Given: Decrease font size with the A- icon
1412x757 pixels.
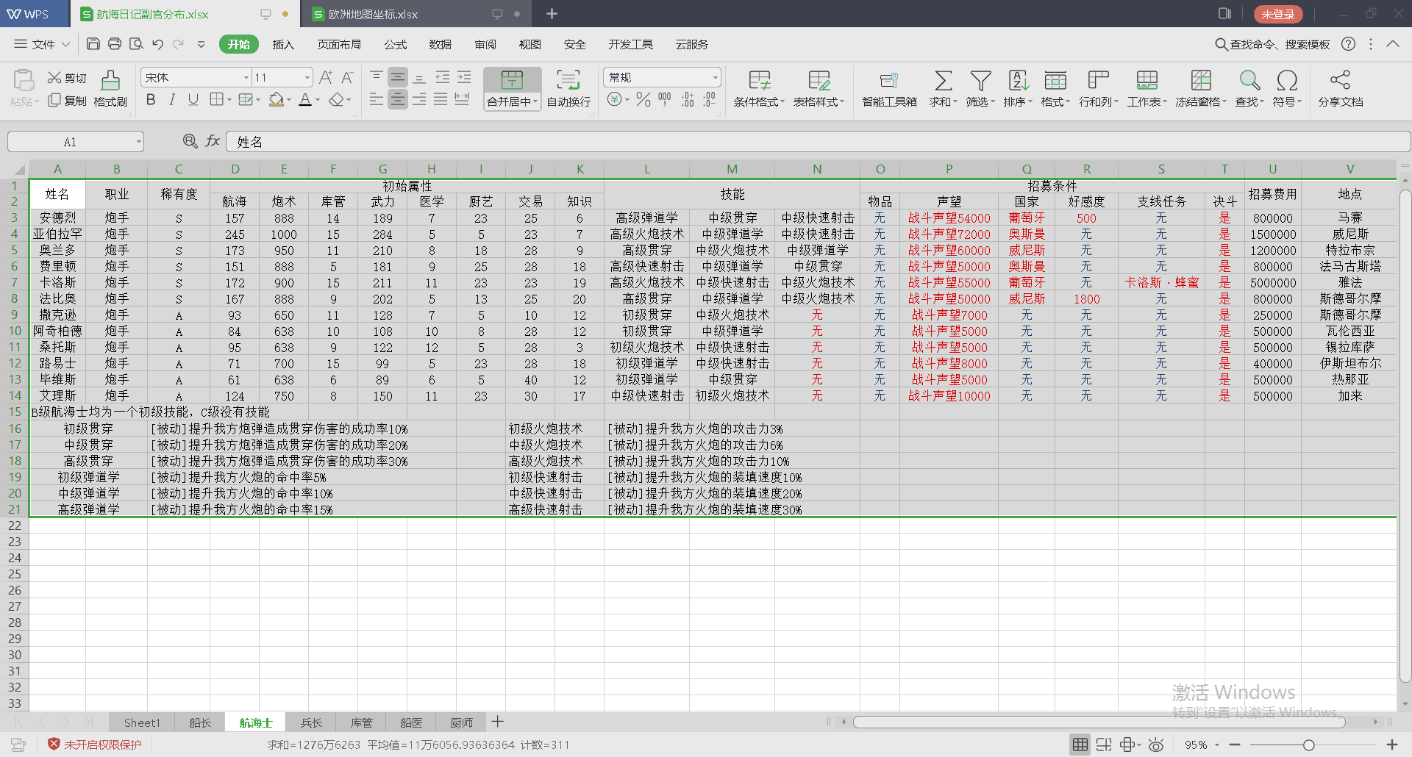Looking at the screenshot, I should click(x=347, y=77).
